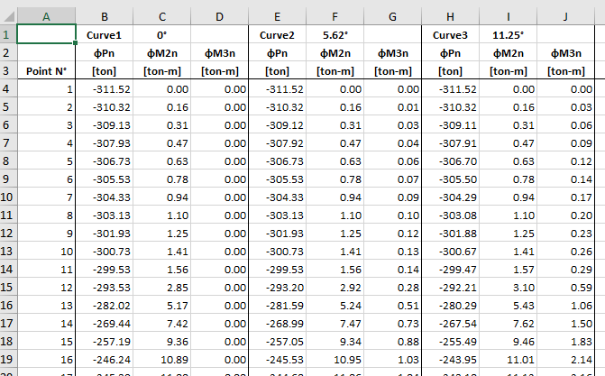
Task: Select the Curve3 cell
Action: (x=450, y=34)
